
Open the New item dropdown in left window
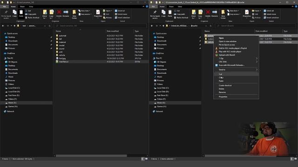[x=84, y=11]
